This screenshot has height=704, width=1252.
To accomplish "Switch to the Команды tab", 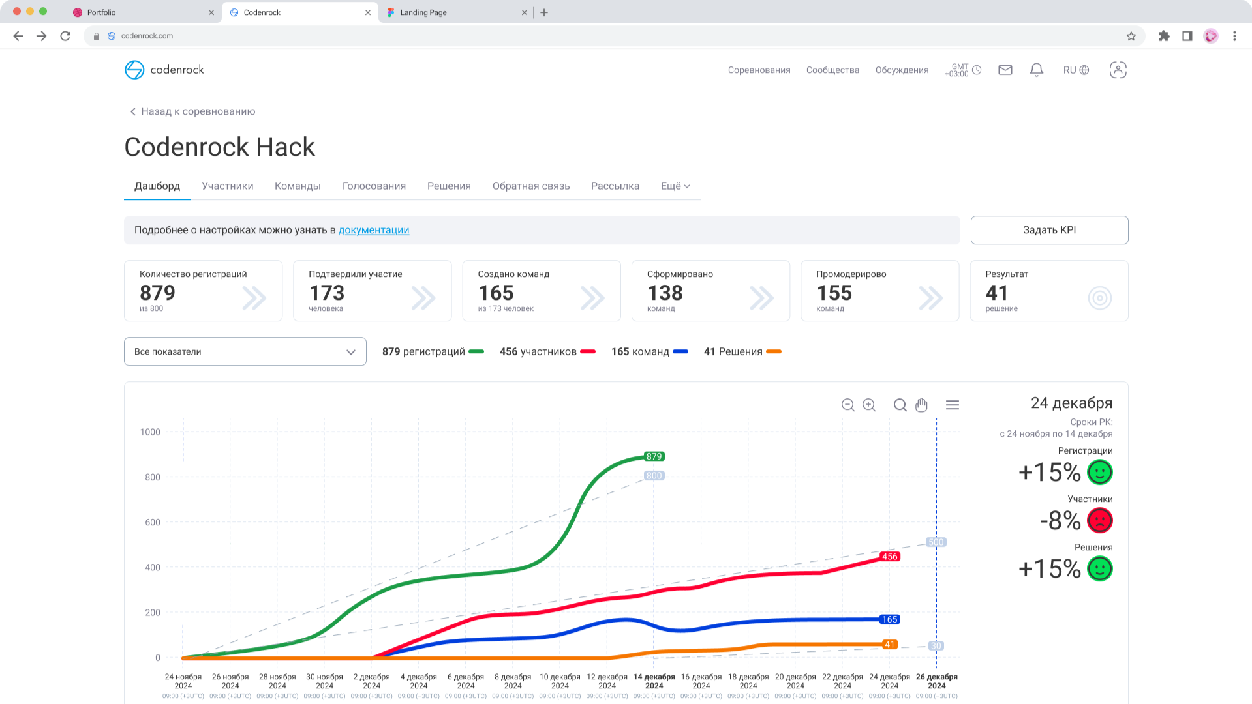I will pyautogui.click(x=298, y=186).
